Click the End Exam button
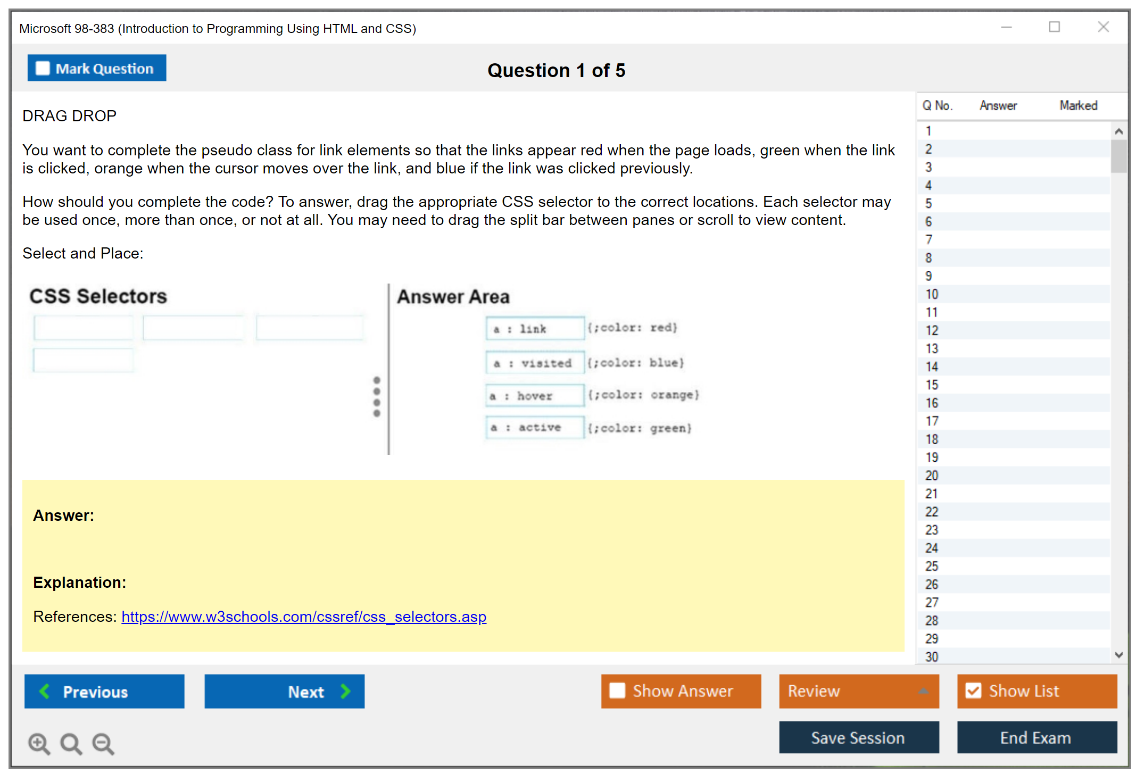 [1036, 737]
